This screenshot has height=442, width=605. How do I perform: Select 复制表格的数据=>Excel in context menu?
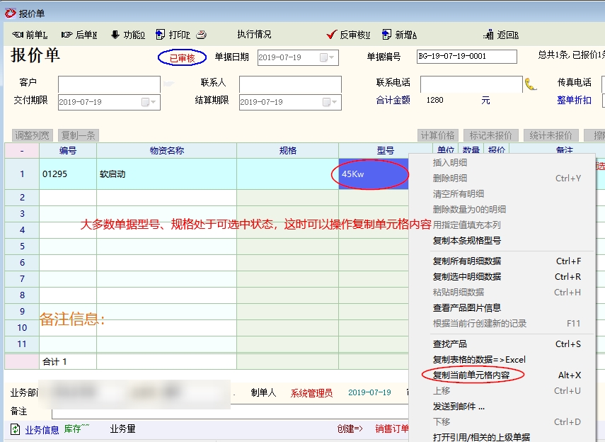479,359
